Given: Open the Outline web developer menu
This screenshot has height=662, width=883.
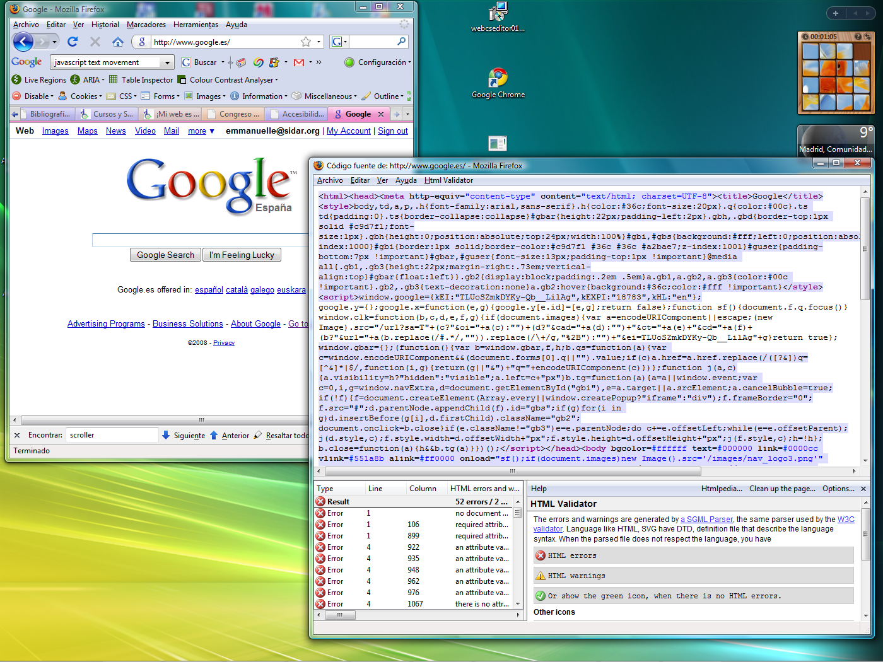Looking at the screenshot, I should (383, 96).
